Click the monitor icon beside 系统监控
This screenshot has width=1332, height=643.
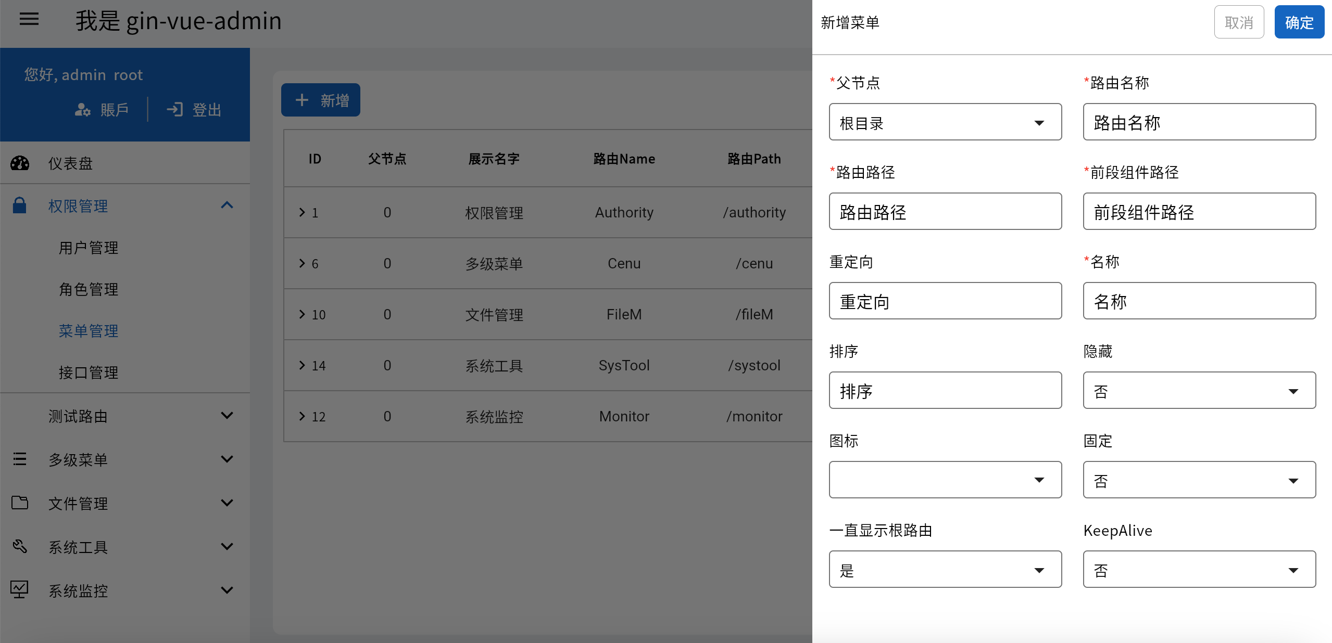[20, 590]
